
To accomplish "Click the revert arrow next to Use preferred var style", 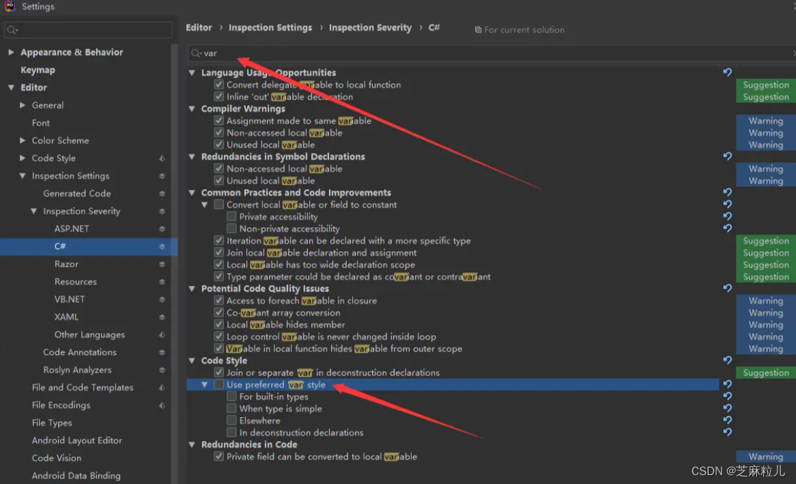I will (x=727, y=384).
